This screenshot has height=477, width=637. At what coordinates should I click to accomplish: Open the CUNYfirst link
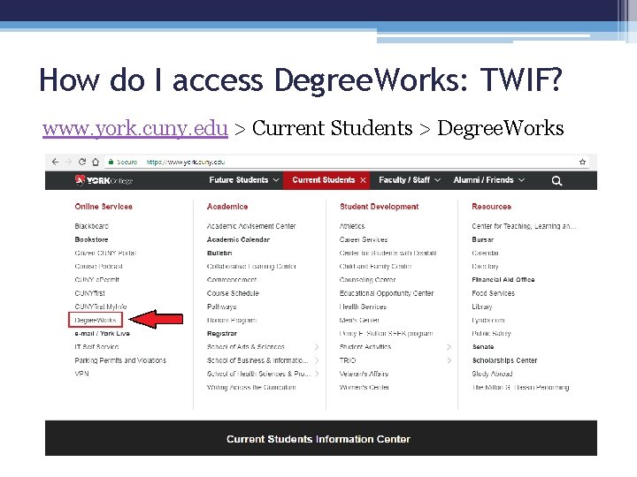pyautogui.click(x=89, y=293)
